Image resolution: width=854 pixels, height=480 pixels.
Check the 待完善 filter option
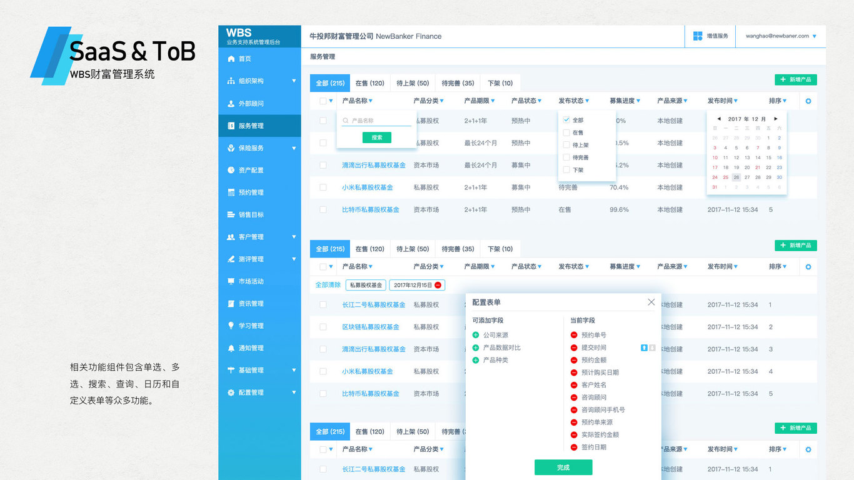coord(566,157)
